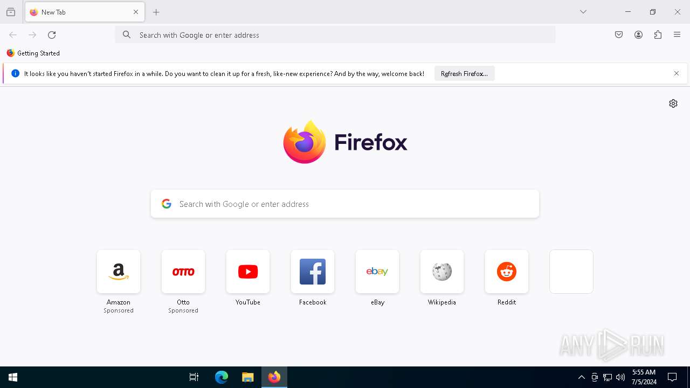The image size is (690, 388).
Task: Click the Refresh Firefox button
Action: (x=464, y=74)
